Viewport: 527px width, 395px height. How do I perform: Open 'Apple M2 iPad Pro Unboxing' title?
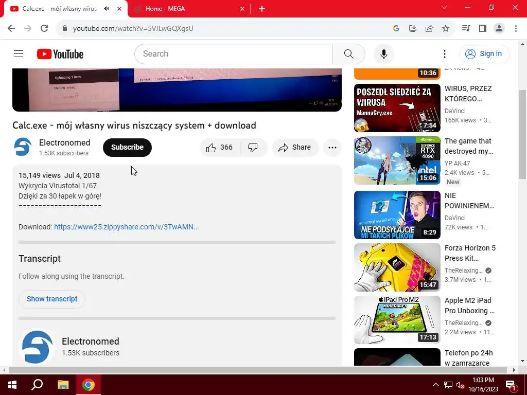pos(469,306)
